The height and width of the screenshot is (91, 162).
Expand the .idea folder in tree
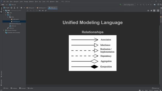click(x=6, y=13)
